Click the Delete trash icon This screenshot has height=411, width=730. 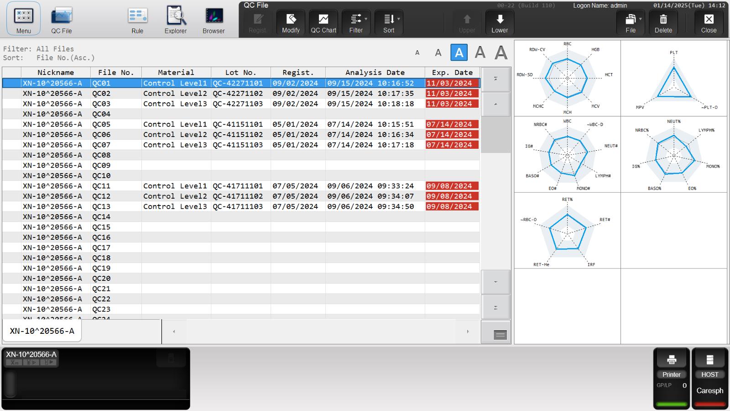(x=663, y=23)
